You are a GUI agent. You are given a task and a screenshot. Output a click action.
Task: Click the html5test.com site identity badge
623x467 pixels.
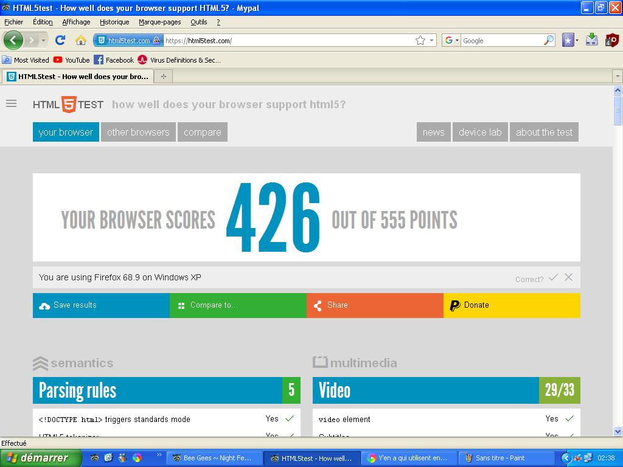[129, 41]
